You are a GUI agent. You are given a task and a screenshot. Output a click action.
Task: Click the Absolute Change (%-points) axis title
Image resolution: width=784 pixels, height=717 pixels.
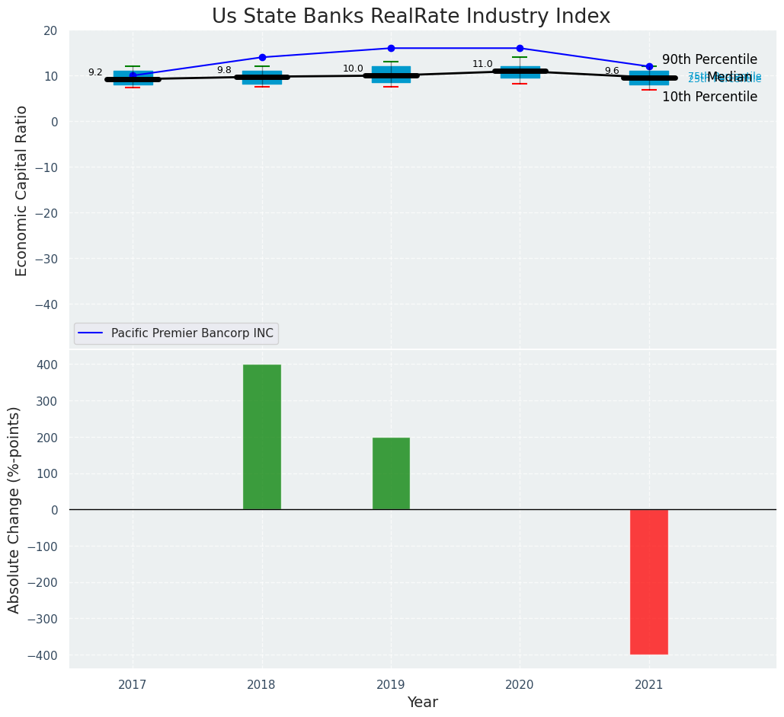click(14, 509)
